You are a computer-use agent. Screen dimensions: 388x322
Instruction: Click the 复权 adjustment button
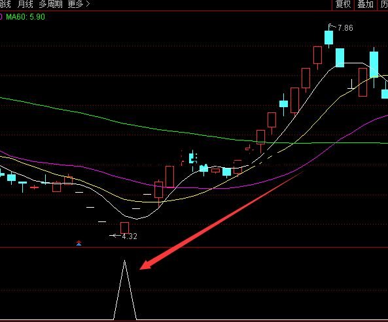(344, 5)
